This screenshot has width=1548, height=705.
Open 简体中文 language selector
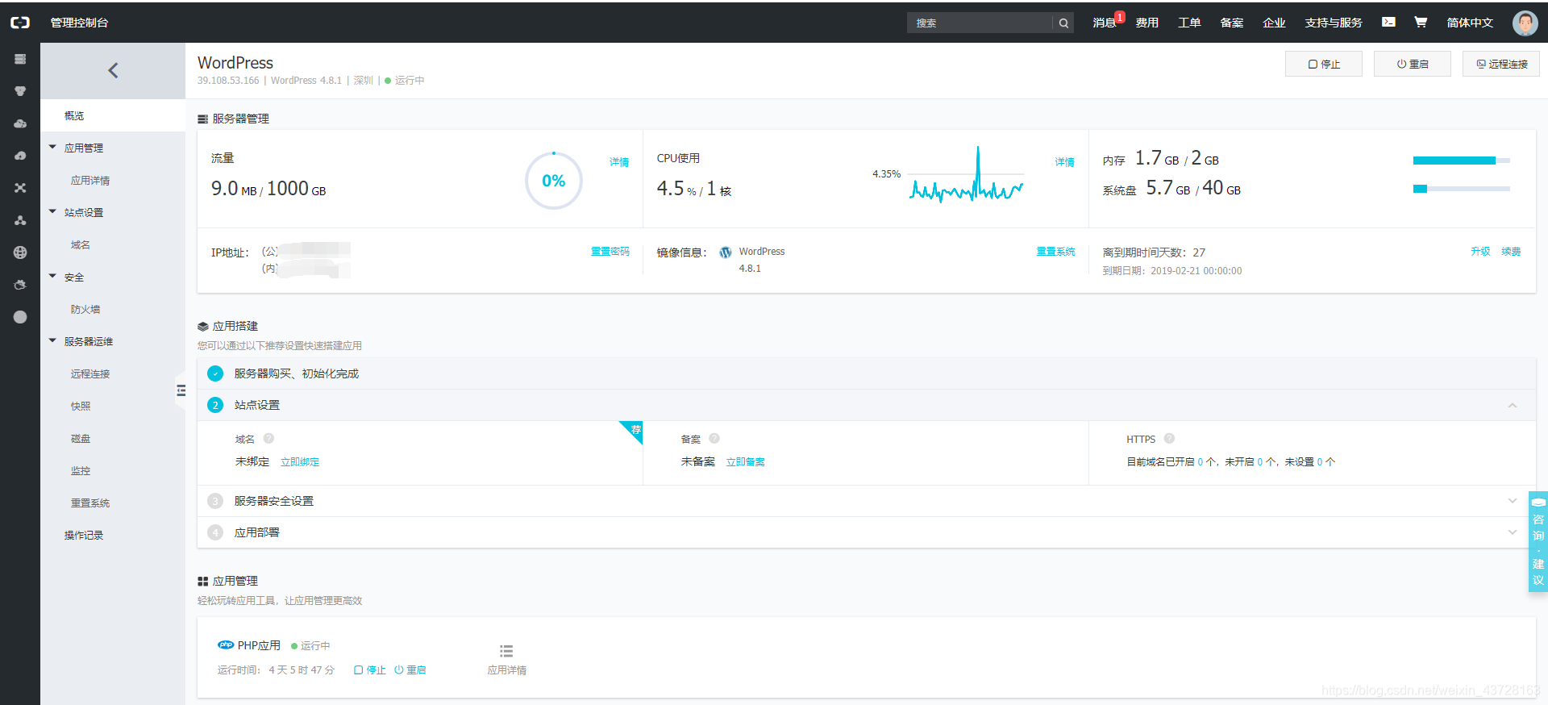[1470, 23]
